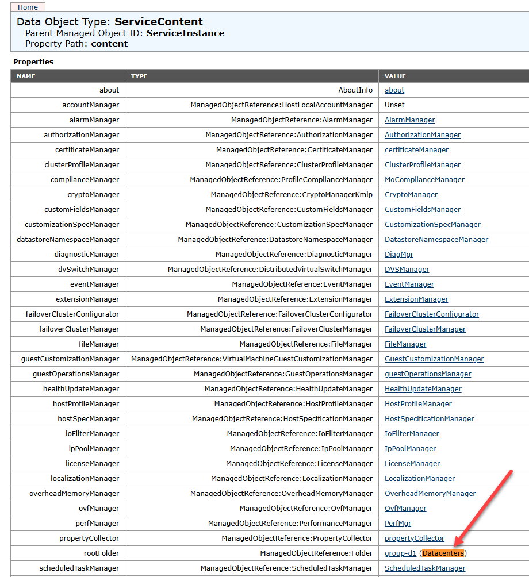
Task: Click the DVSManager link
Action: tap(407, 270)
